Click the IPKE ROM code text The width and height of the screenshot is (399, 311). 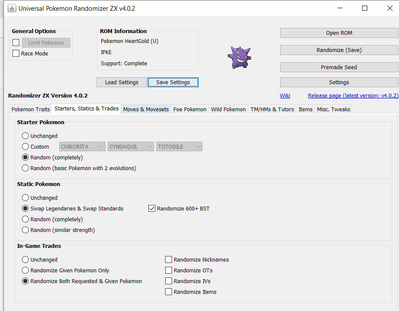pos(106,52)
